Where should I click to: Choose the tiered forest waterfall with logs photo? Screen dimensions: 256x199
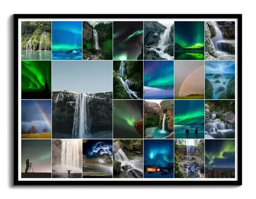pyautogui.click(x=189, y=158)
